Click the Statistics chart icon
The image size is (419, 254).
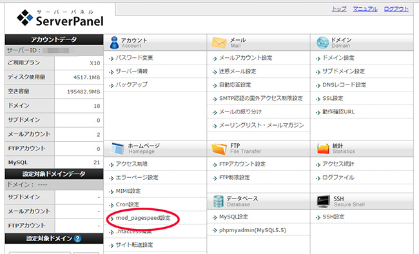(x=323, y=149)
